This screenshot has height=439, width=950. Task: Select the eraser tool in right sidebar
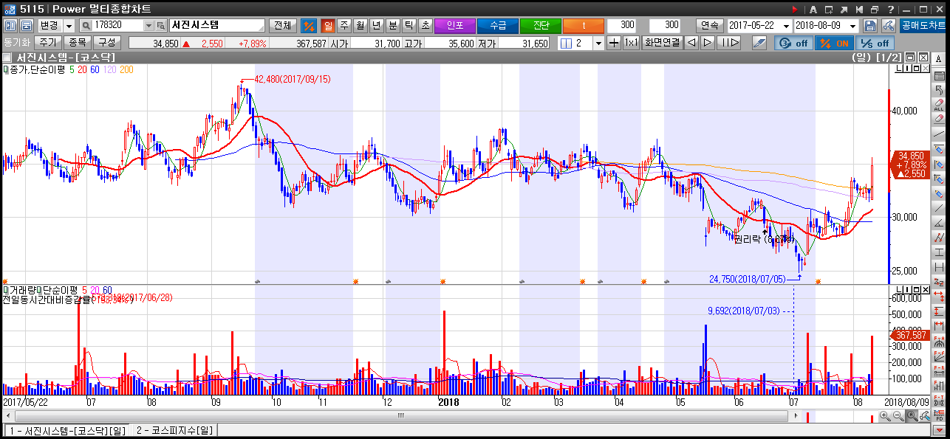tap(940, 117)
